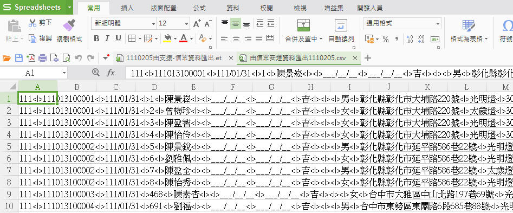The width and height of the screenshot is (513, 213).
Task: Export to PDF icon
Action: (31, 58)
